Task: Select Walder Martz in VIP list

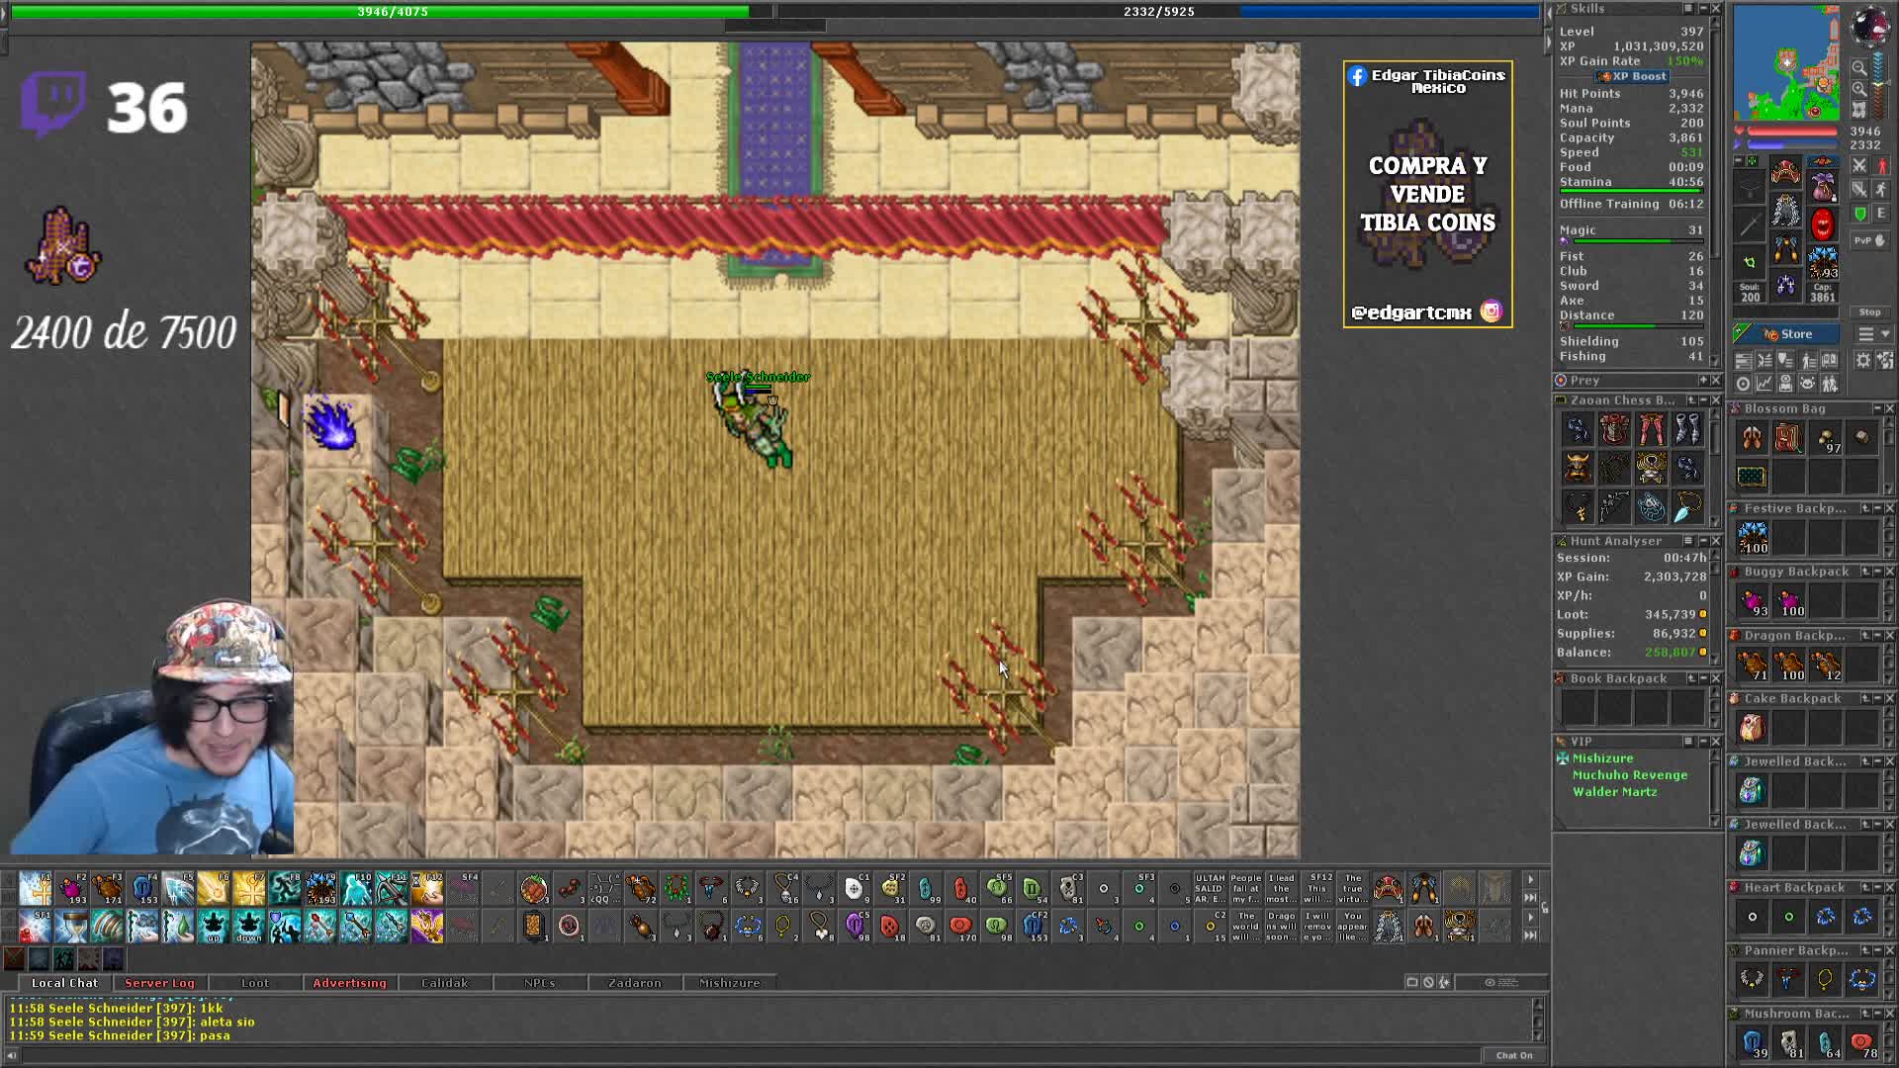Action: pos(1614,792)
